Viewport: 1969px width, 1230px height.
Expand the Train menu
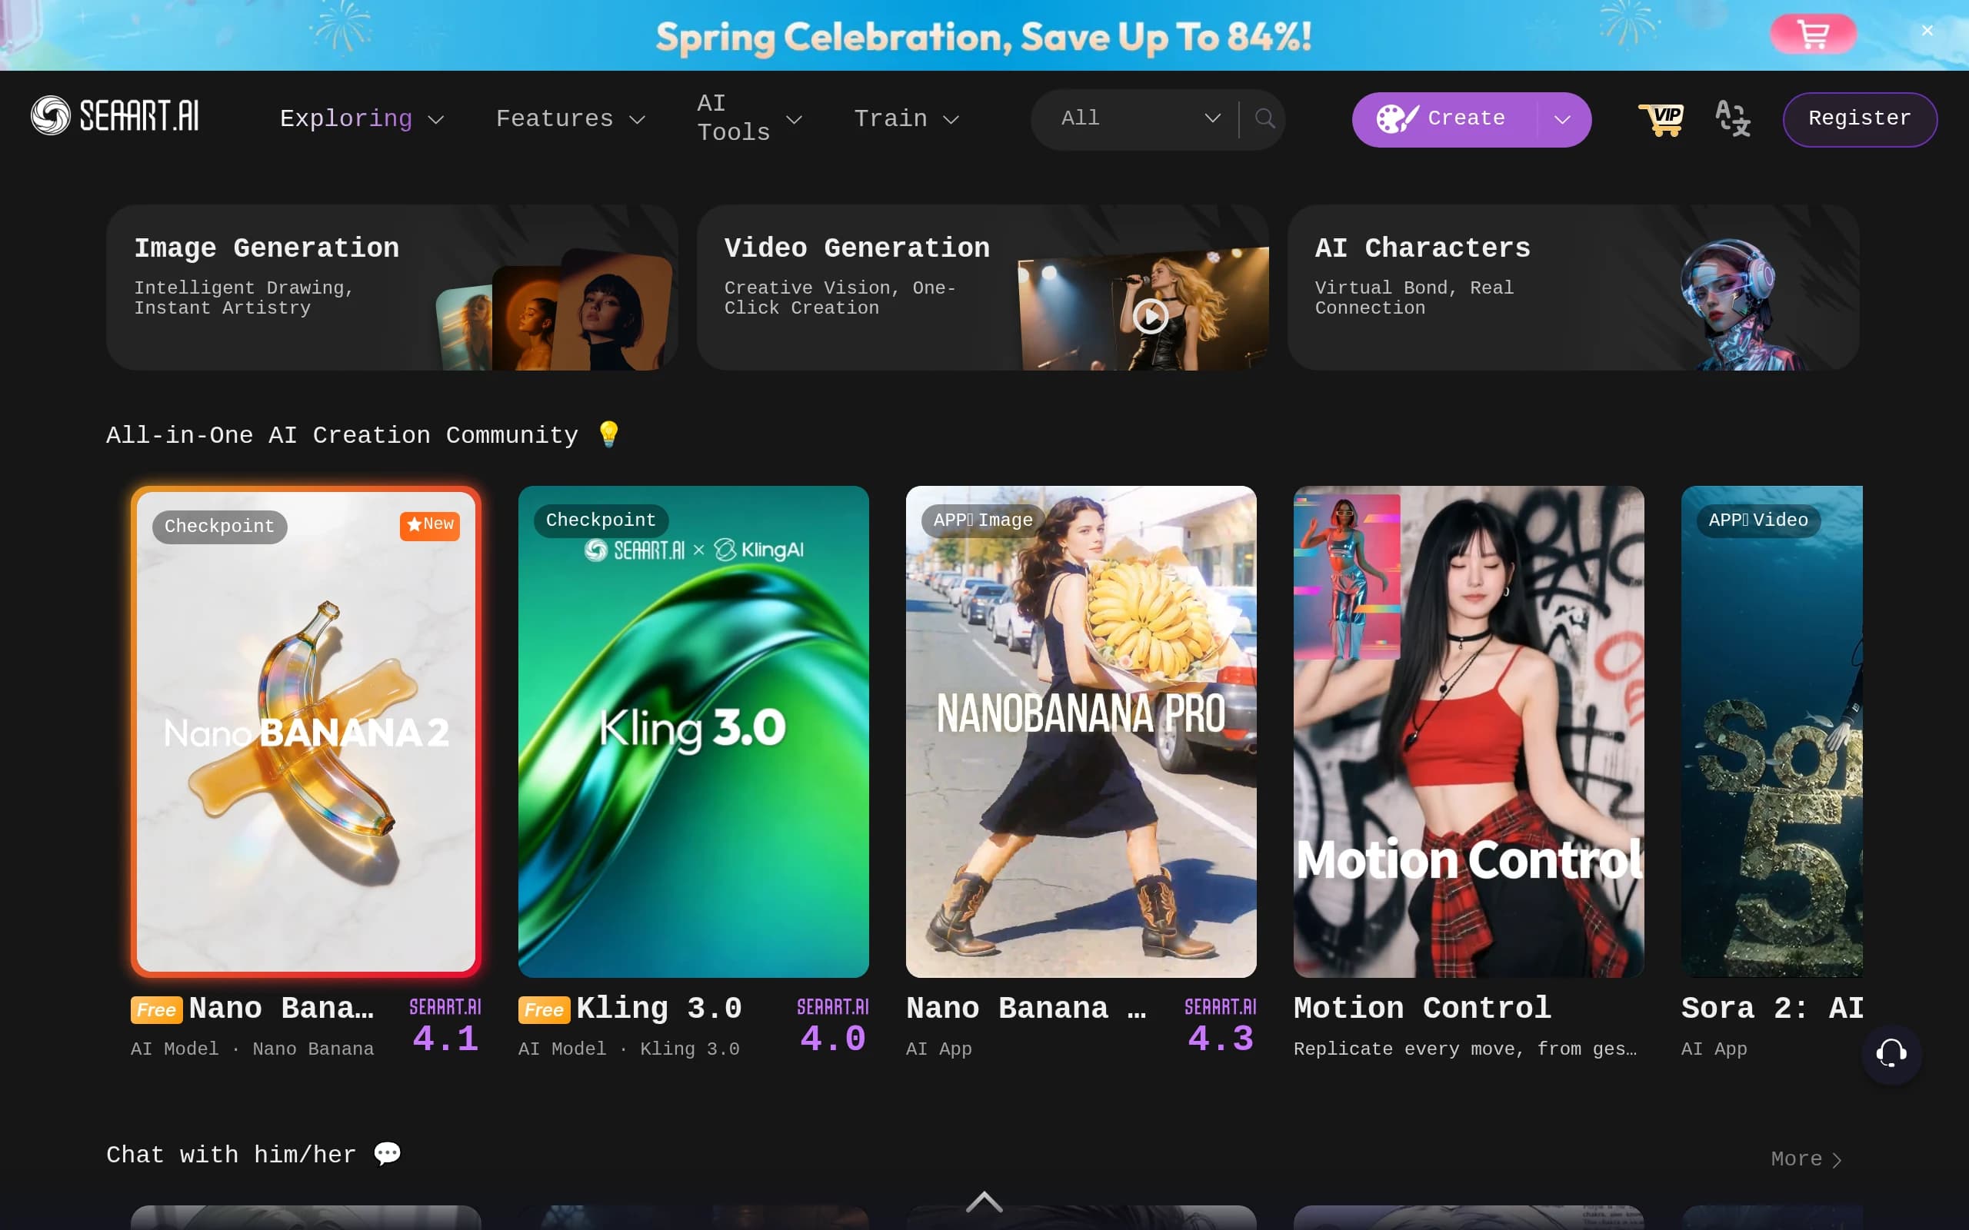906,118
